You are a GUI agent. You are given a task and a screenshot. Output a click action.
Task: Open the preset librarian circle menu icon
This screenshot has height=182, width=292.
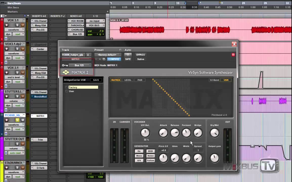[120, 50]
